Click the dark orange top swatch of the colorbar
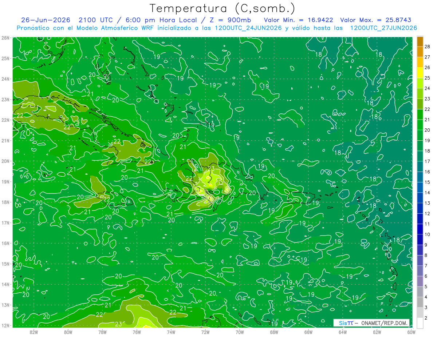The width and height of the screenshot is (437, 337). pos(420,41)
